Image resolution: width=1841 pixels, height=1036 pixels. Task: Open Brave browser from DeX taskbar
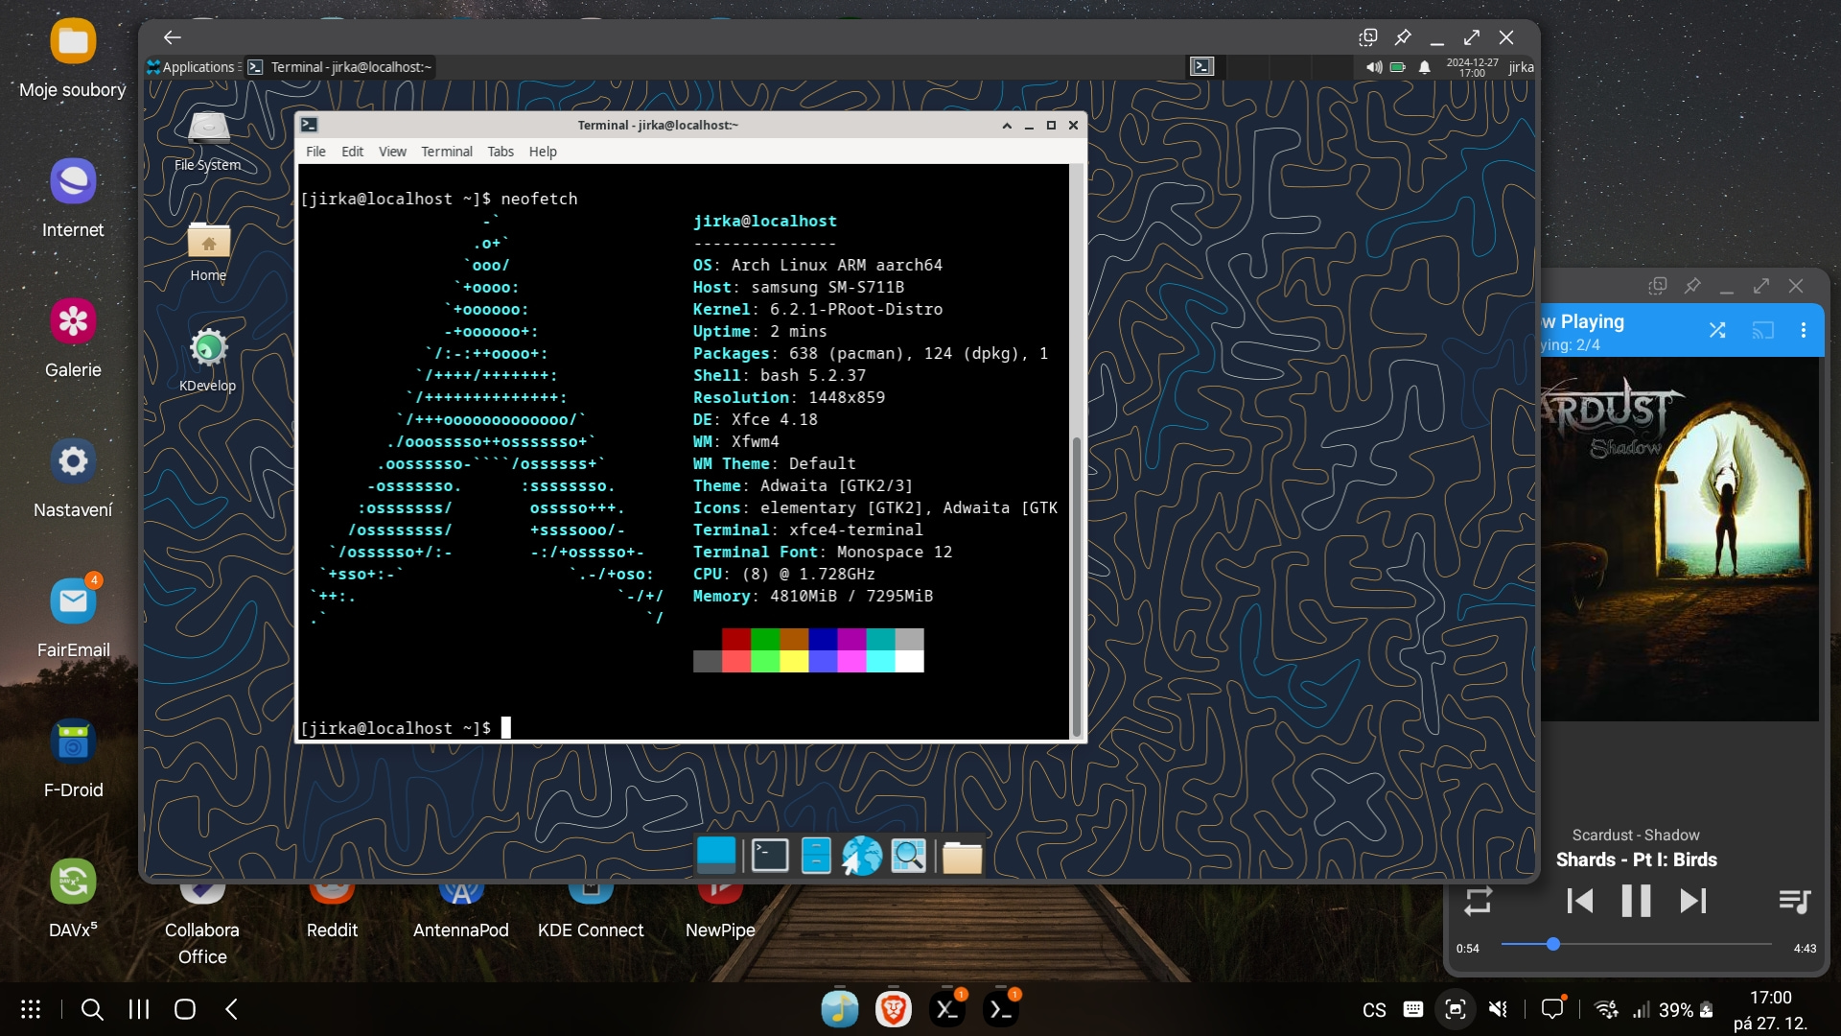coord(894,1008)
